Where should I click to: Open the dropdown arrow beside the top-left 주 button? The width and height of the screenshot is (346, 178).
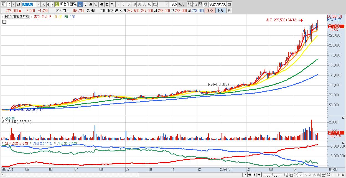13,4
